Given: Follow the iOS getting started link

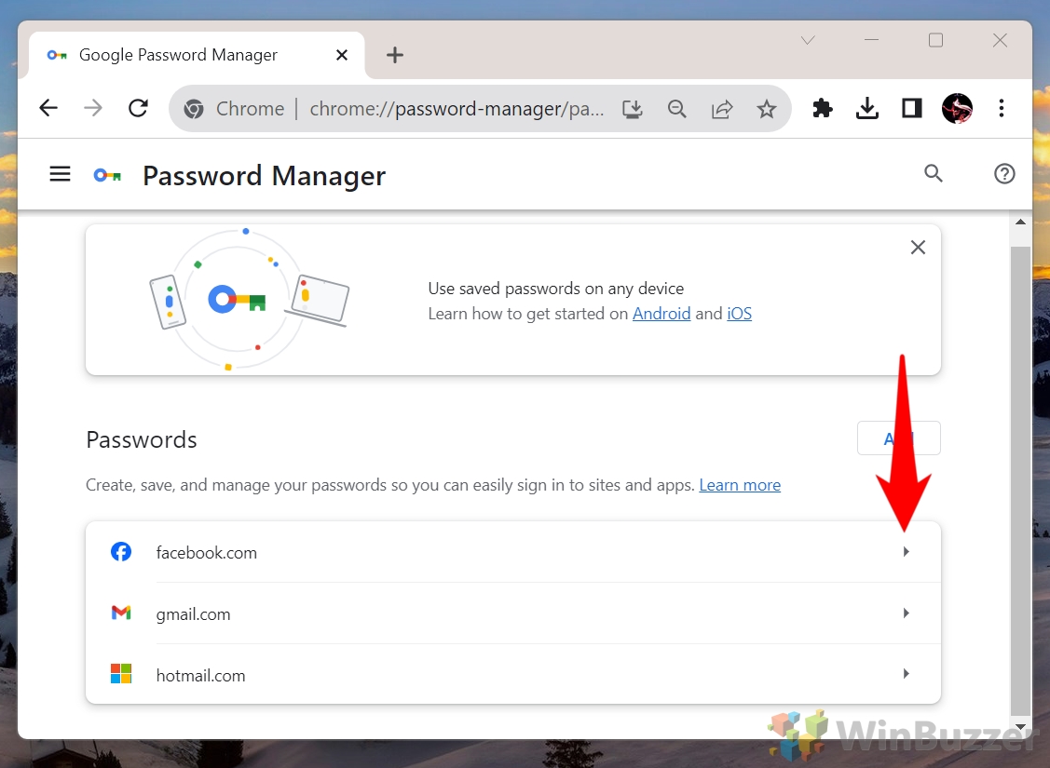Looking at the screenshot, I should click(739, 314).
